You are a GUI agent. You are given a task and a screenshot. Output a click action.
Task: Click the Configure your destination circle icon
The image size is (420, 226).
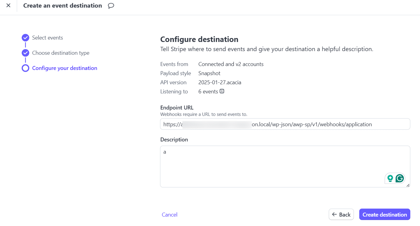(x=25, y=68)
